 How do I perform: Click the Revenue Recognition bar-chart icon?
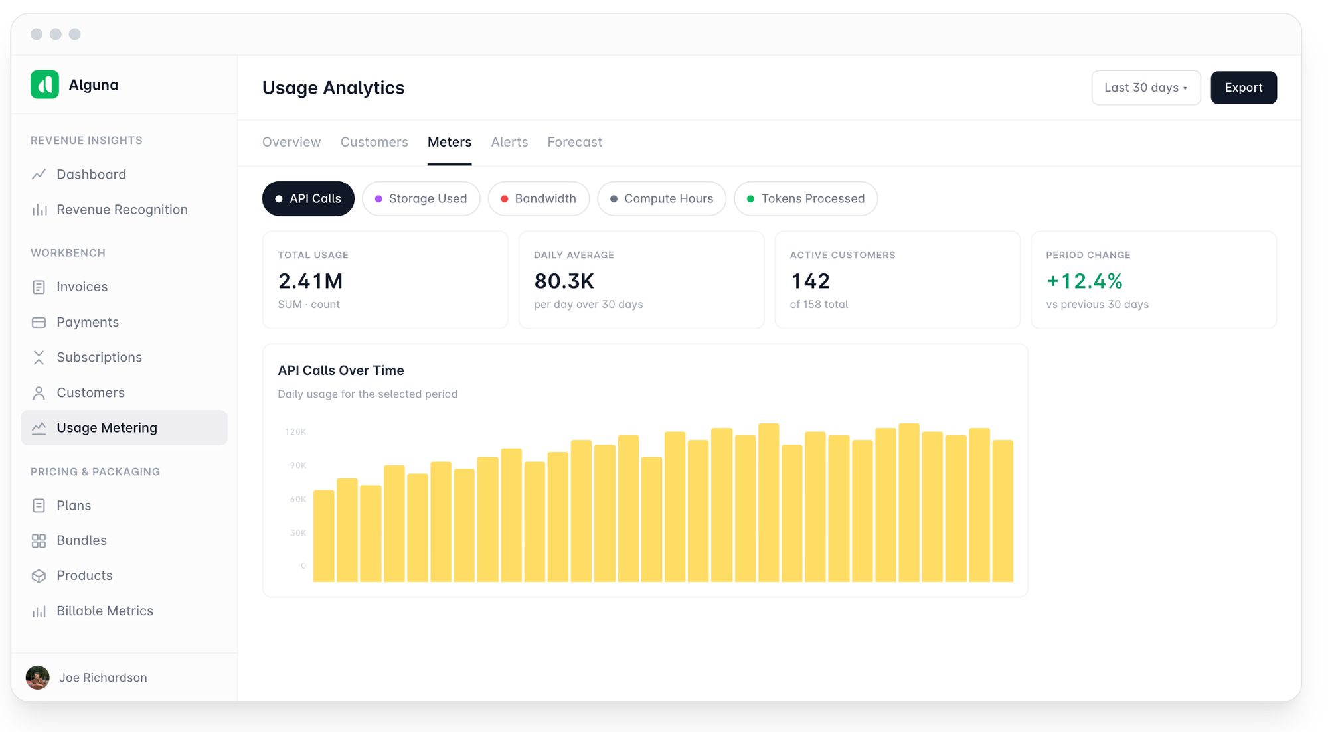39,210
